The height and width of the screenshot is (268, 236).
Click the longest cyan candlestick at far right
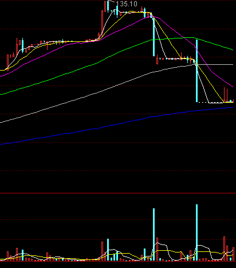point(196,71)
